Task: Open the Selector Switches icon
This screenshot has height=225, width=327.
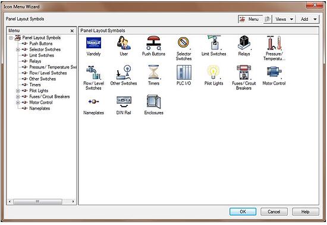Action: coord(184,43)
